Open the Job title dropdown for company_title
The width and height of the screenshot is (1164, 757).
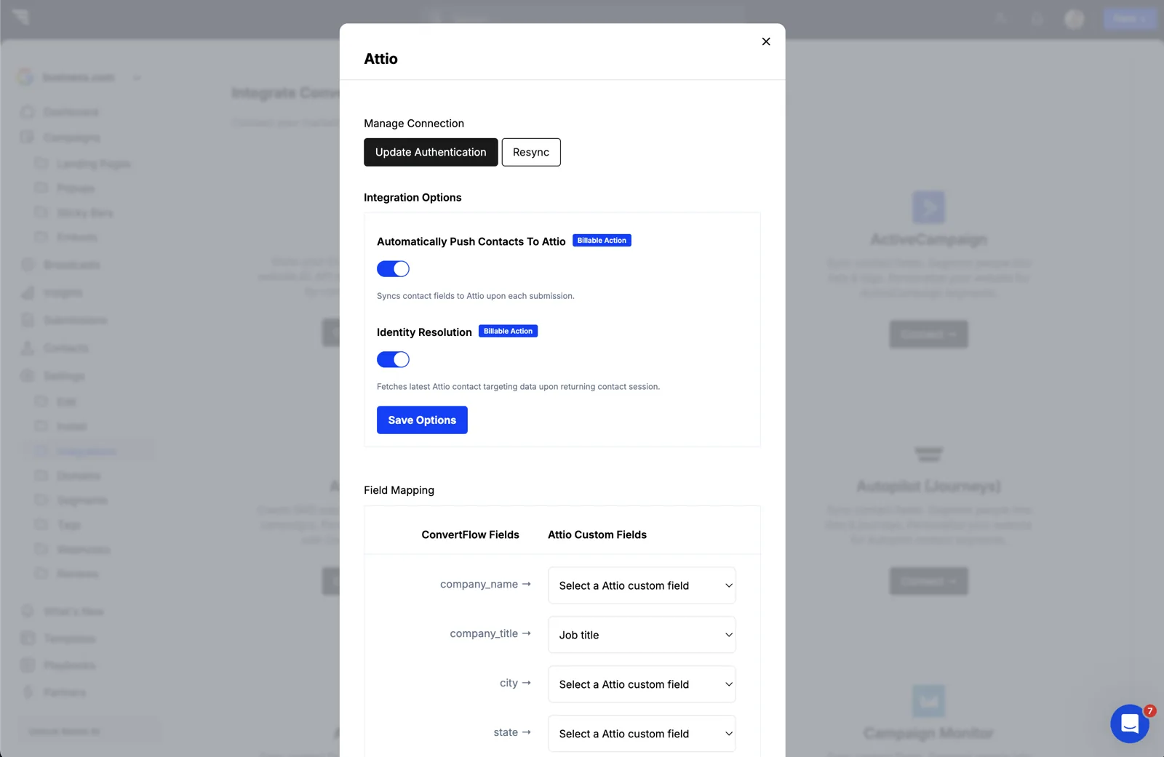coord(642,635)
